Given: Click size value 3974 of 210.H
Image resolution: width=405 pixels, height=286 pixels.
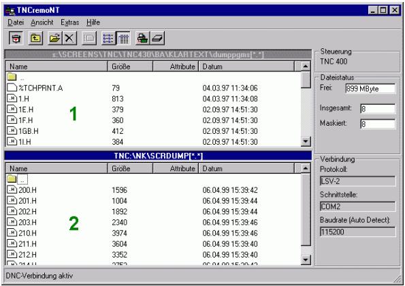Looking at the screenshot, I should [x=119, y=233].
